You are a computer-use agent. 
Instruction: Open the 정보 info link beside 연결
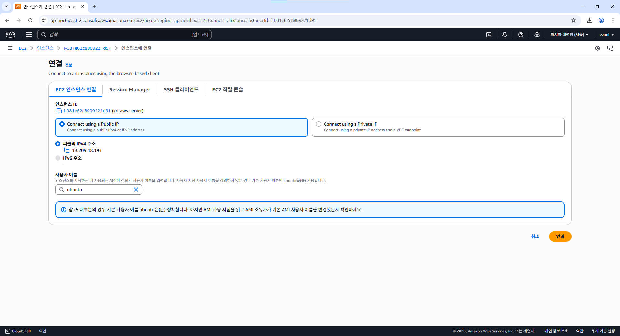coord(68,65)
